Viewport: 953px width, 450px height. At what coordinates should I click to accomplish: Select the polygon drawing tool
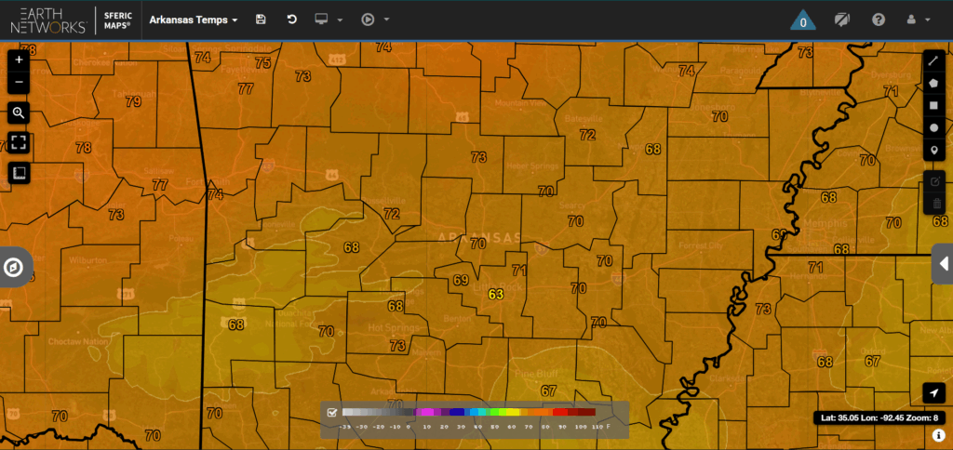934,83
